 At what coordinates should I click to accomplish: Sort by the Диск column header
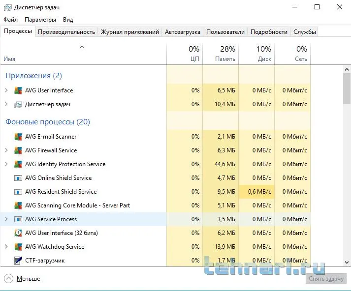pos(256,54)
